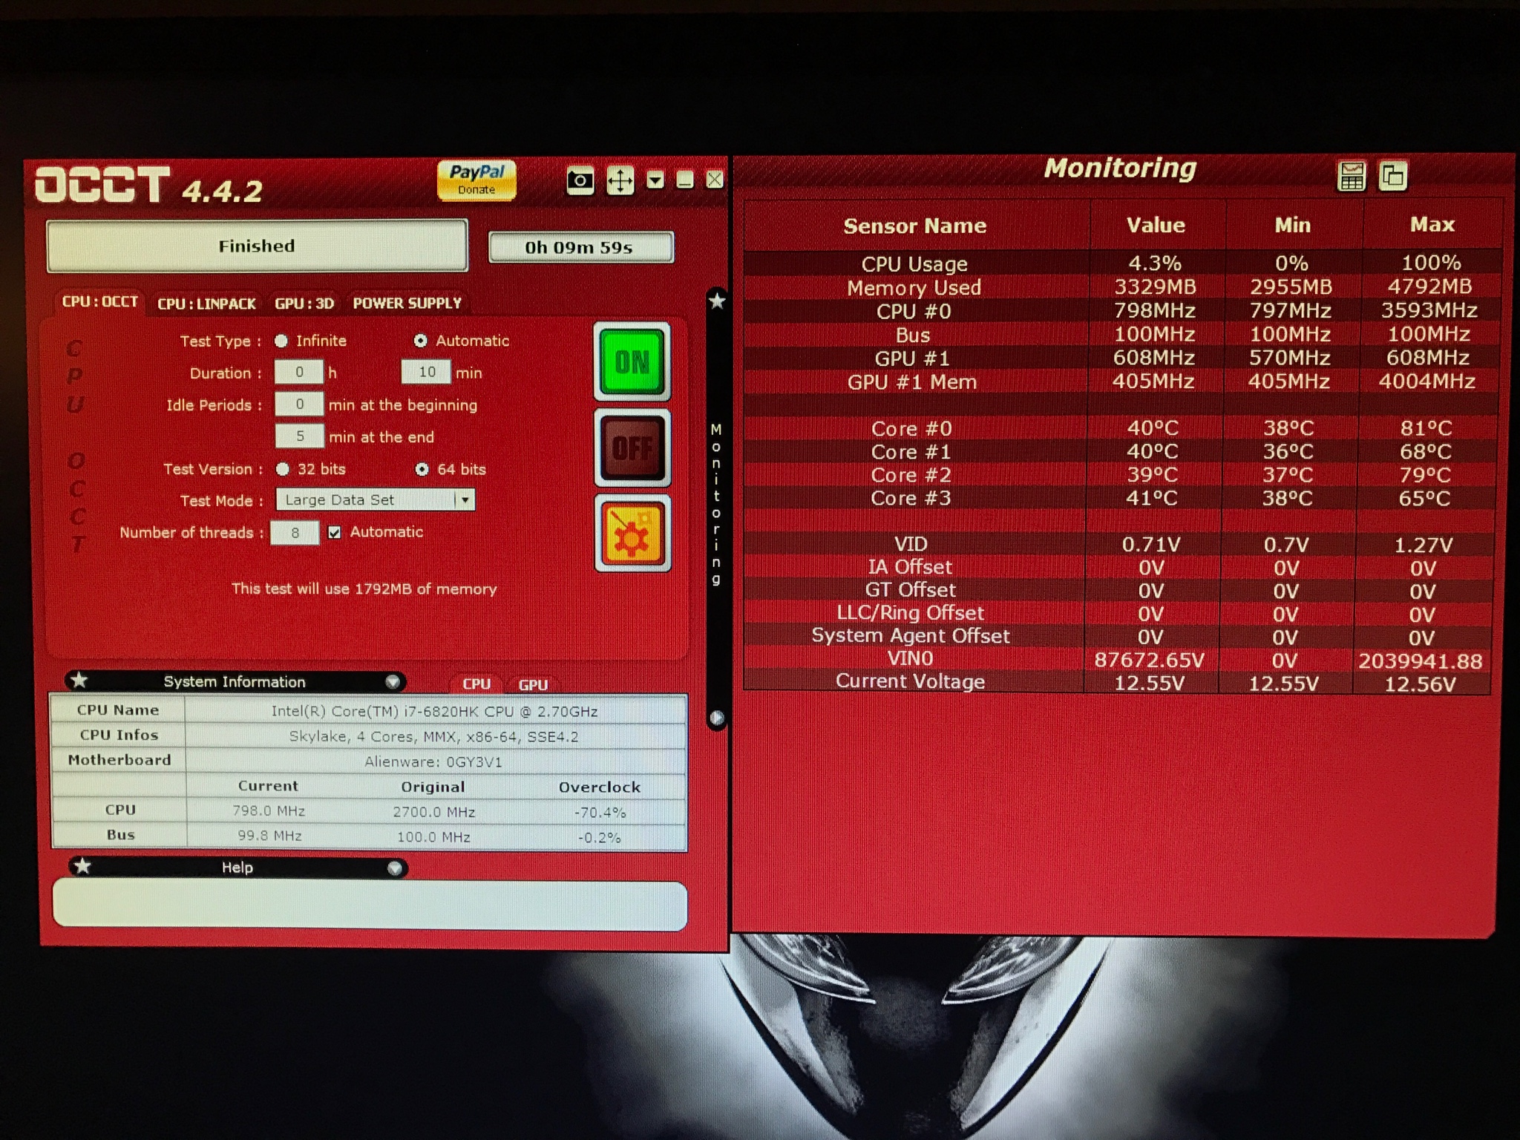1520x1140 pixels.
Task: Click the Duration hours input field
Action: click(299, 372)
